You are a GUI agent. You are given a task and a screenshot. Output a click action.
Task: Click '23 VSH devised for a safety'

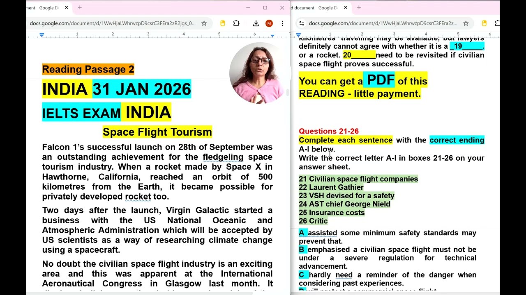[346, 196]
